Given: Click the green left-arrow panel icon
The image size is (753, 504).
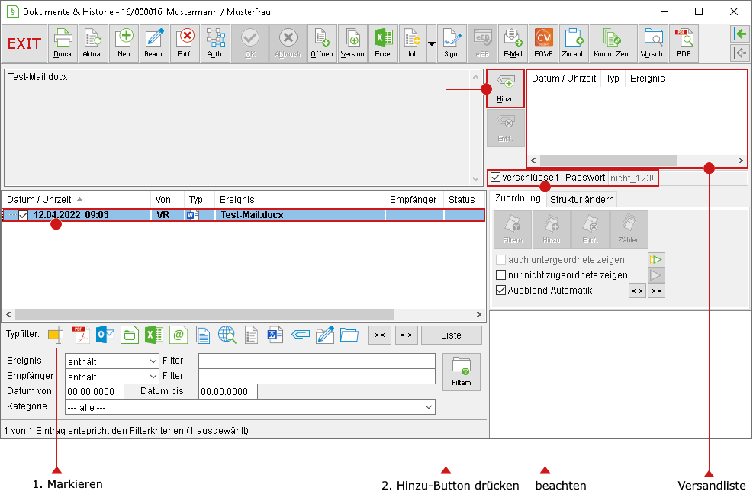Looking at the screenshot, I should (x=740, y=34).
